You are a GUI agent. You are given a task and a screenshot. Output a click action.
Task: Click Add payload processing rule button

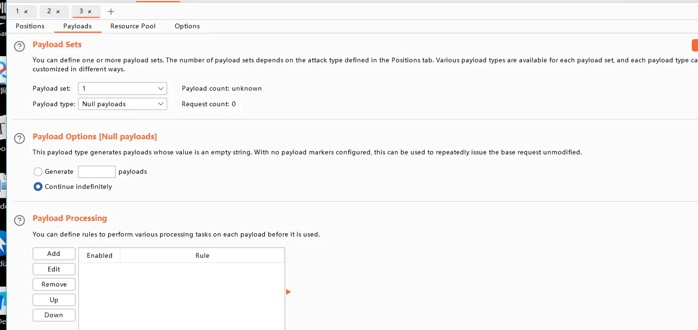(x=54, y=254)
